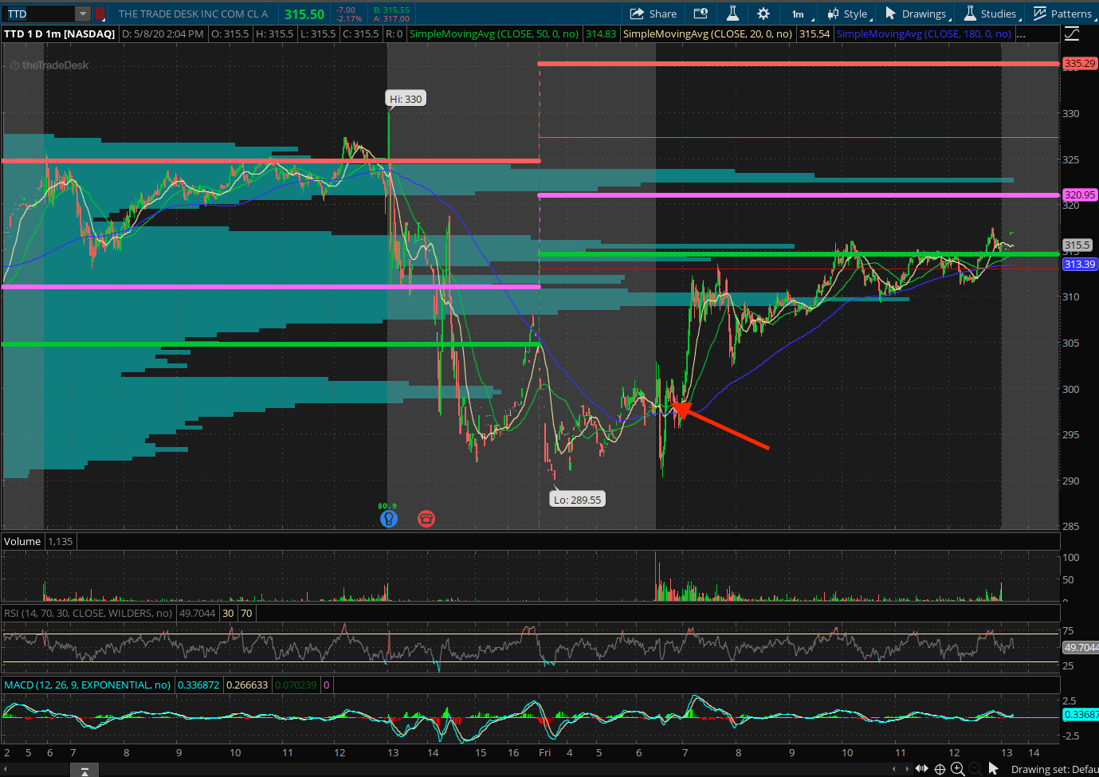The height and width of the screenshot is (777, 1099).
Task: Click the right-side magenta horizontal line
Action: tap(799, 194)
